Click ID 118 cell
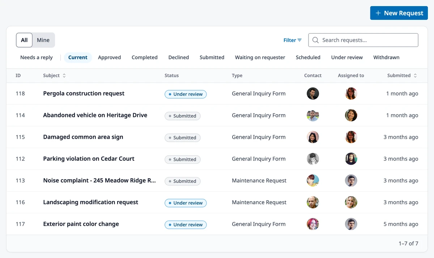The width and height of the screenshot is (434, 258). point(20,94)
